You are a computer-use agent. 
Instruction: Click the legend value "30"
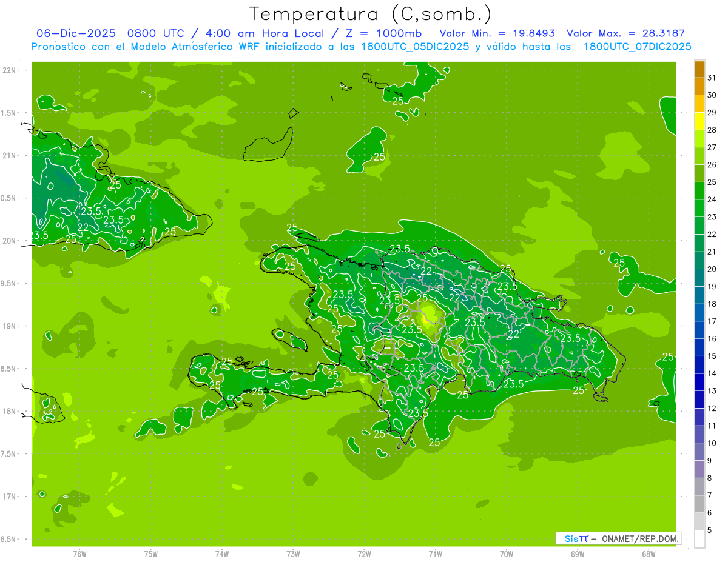712,95
